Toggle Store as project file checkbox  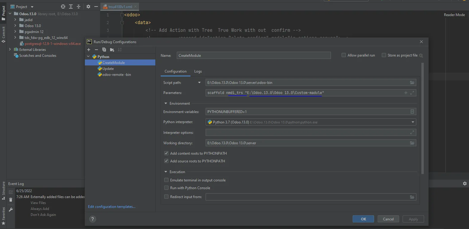coord(384,55)
